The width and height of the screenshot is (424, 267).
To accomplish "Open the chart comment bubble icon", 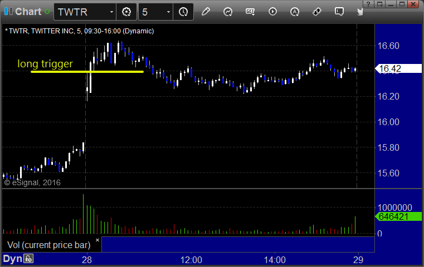I will point(339,12).
